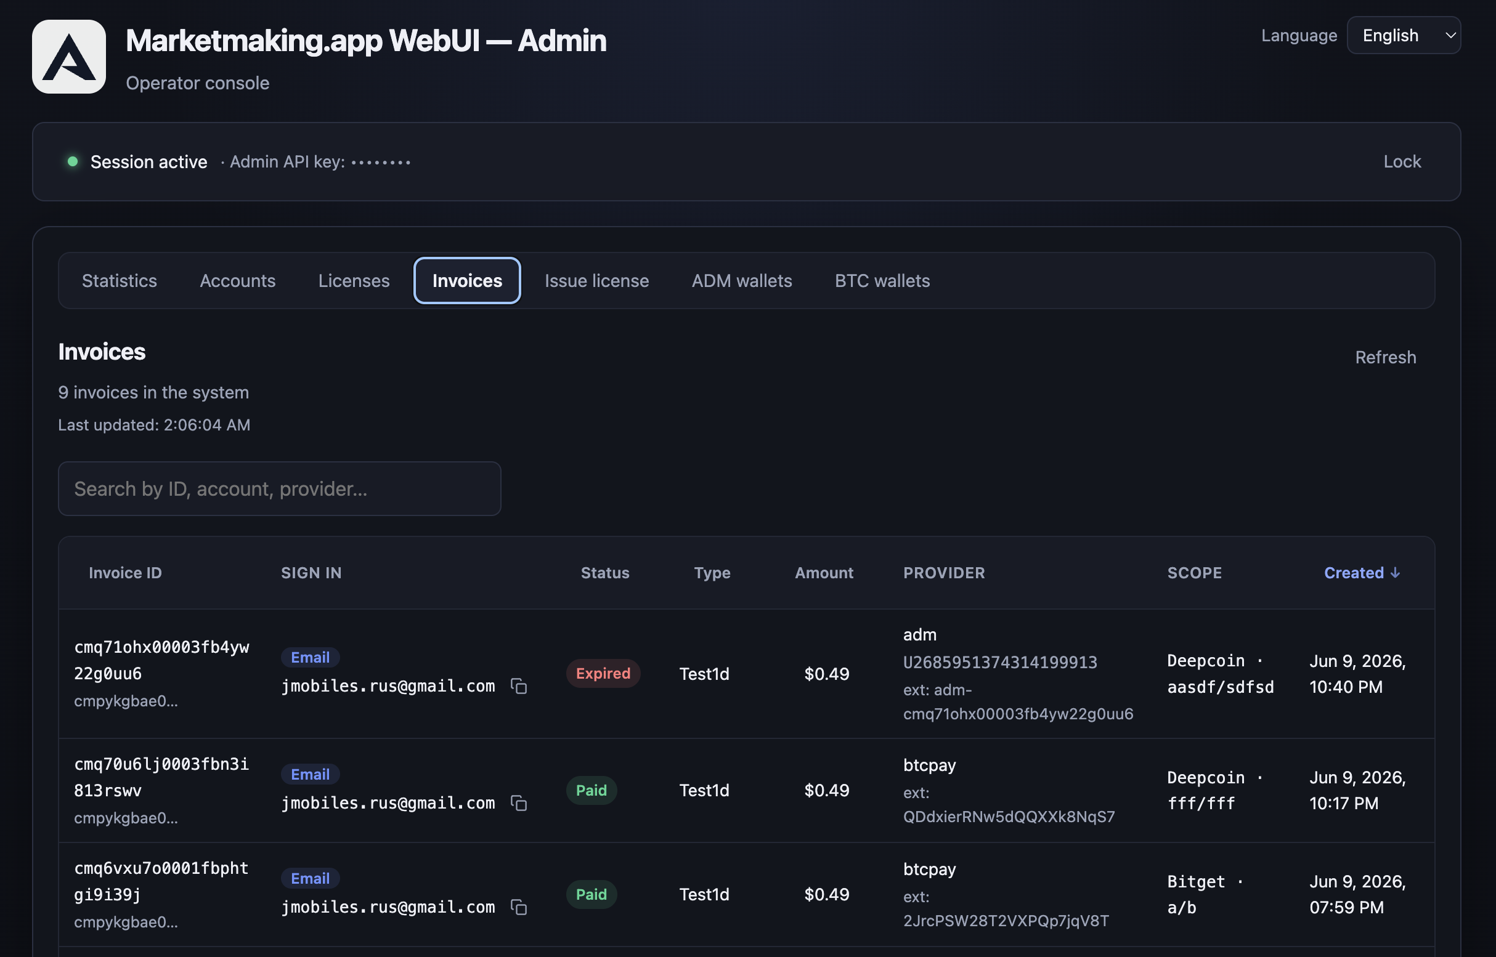Screen dimensions: 1496x957
Task: Refresh the invoices list
Action: pyautogui.click(x=1385, y=357)
